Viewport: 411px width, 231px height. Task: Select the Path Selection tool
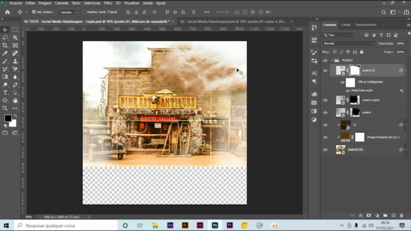pyautogui.click(x=15, y=92)
